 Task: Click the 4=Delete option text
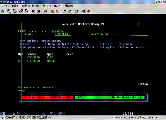pyautogui.click(x=65, y=44)
